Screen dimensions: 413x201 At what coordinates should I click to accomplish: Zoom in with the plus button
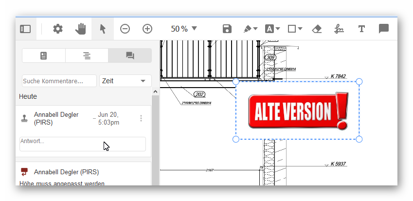point(147,29)
